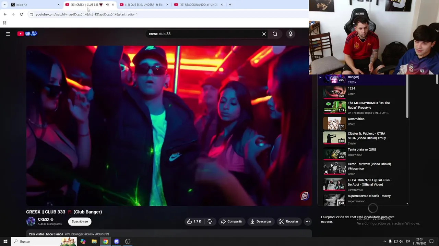
Task: Click the Recortar clip button
Action: pyautogui.click(x=289, y=221)
